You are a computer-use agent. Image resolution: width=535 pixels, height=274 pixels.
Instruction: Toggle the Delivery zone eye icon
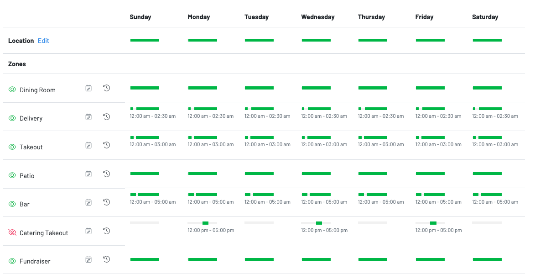click(x=12, y=118)
